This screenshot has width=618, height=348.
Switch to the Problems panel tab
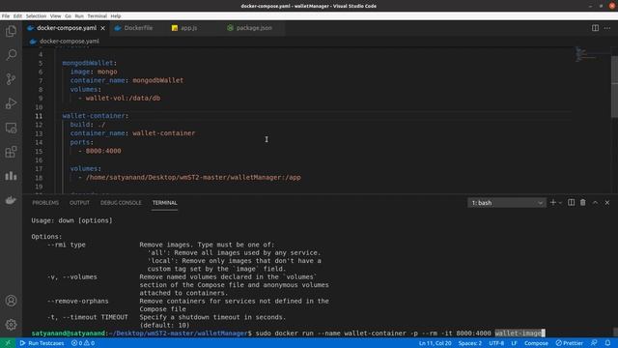tap(45, 203)
